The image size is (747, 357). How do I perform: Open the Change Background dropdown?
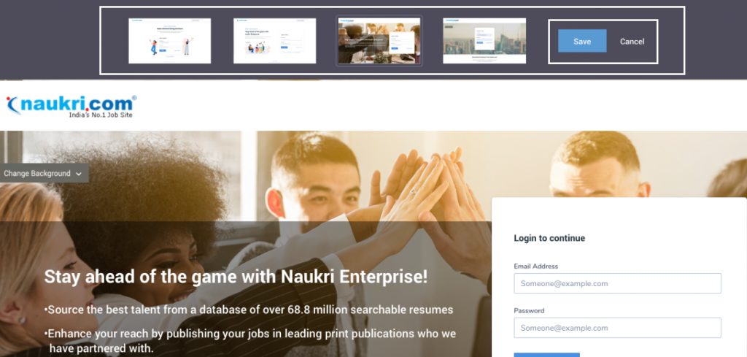[x=44, y=174]
